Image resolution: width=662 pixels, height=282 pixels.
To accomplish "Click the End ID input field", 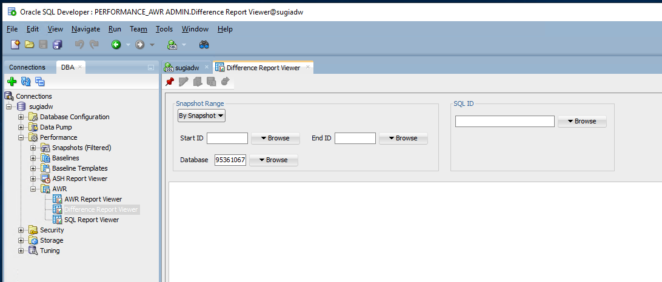I will pos(355,138).
